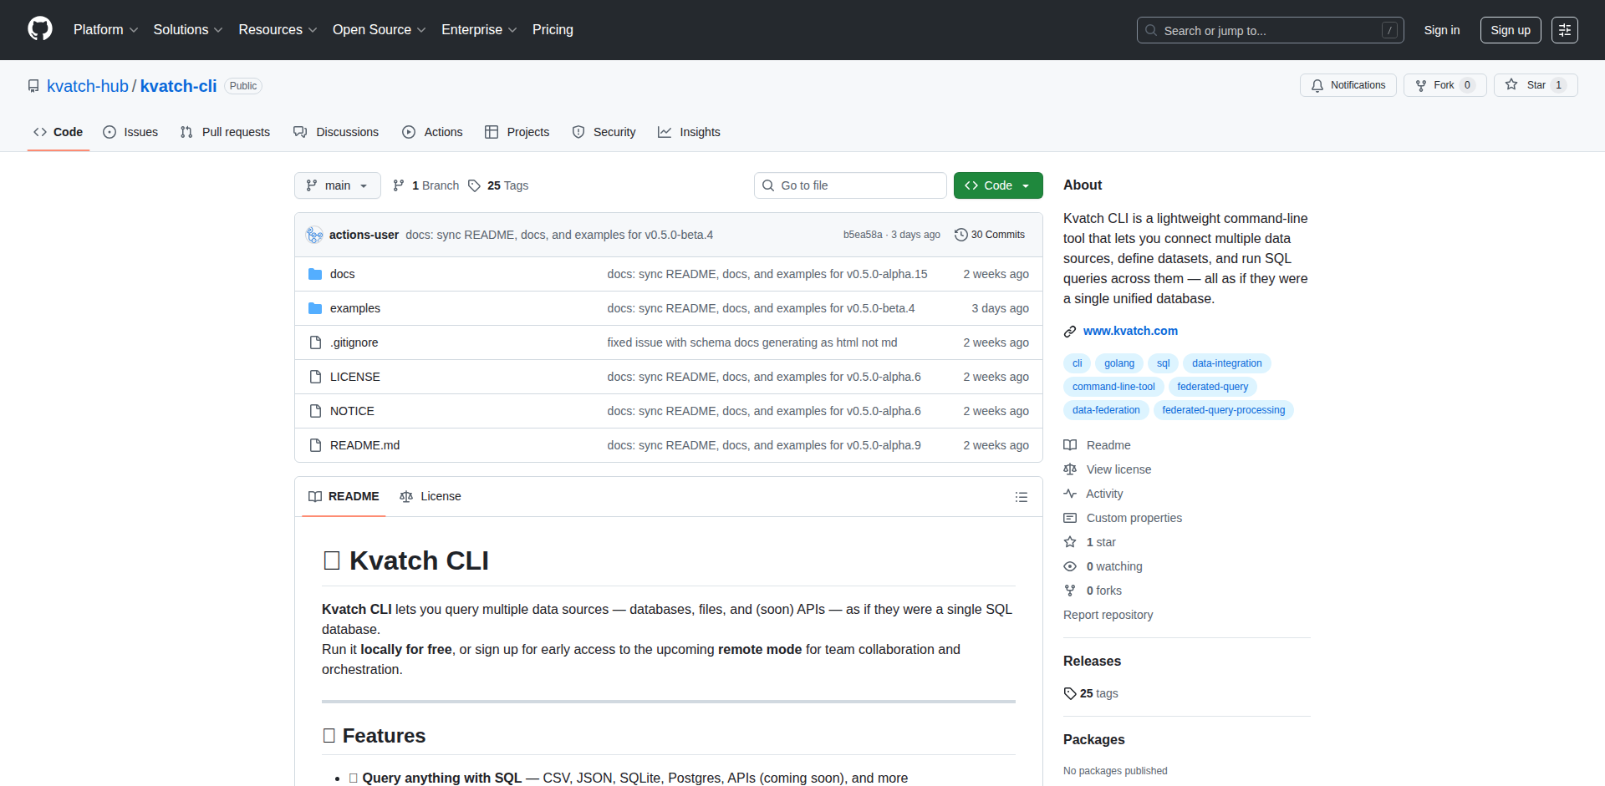Click the docs folder icon
Image resolution: width=1605 pixels, height=786 pixels.
point(315,274)
